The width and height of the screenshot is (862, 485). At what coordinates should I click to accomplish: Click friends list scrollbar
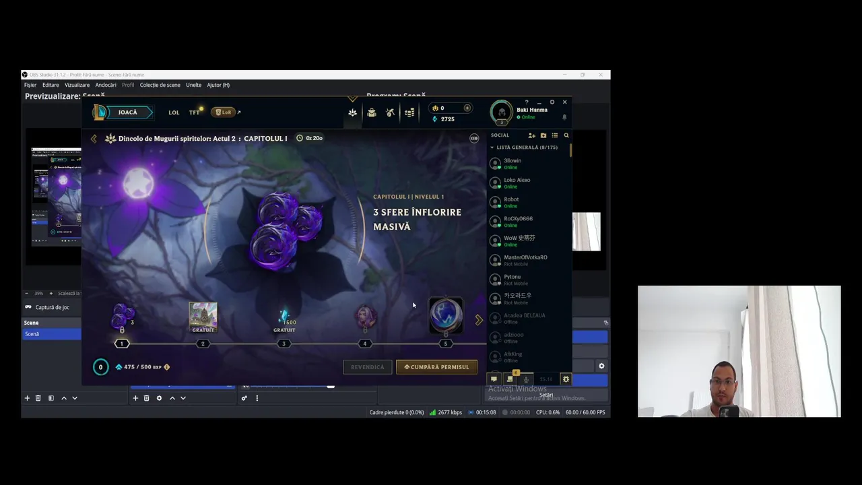tap(571, 150)
